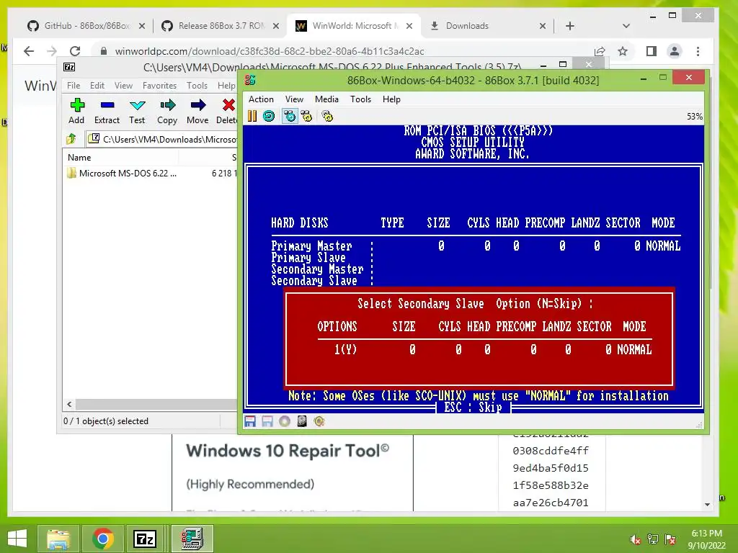Viewport: 738px width, 553px height.
Task: Click the Test icon in 7-Zip
Action: pos(137,112)
